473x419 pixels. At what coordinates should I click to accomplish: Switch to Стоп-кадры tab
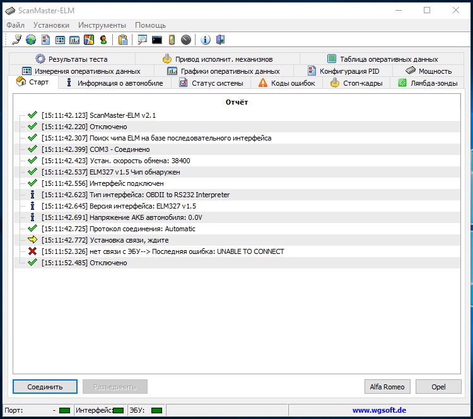pos(356,83)
